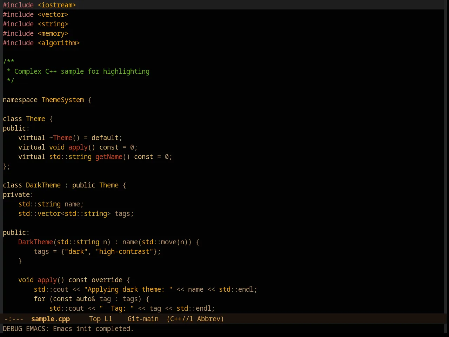Click the sample.cpp buffer name in mode line
Viewport: 449px width, 337px height.
(x=51, y=319)
